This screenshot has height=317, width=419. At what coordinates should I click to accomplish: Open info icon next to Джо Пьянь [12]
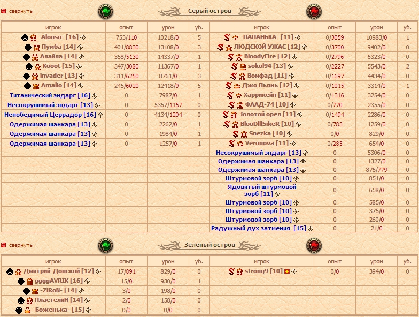click(297, 86)
